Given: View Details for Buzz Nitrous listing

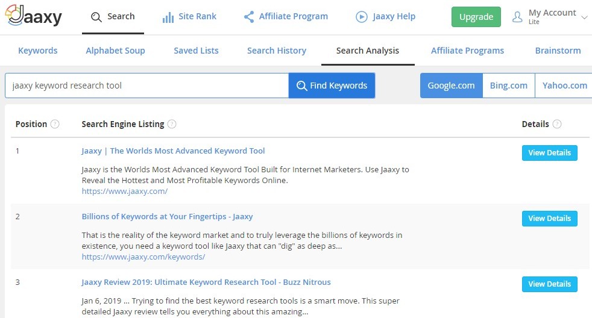Looking at the screenshot, I should [549, 284].
